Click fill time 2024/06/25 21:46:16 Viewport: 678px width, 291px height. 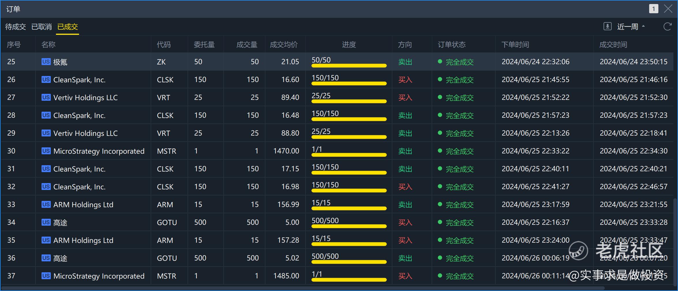click(x=634, y=79)
